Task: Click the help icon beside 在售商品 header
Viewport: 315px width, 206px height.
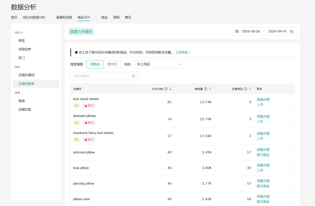Action: tap(245, 89)
